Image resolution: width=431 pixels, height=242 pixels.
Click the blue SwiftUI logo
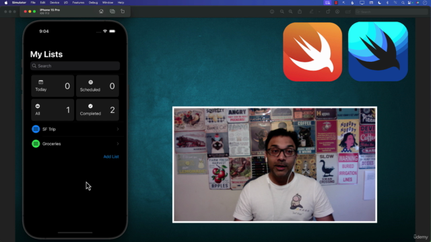(x=378, y=52)
